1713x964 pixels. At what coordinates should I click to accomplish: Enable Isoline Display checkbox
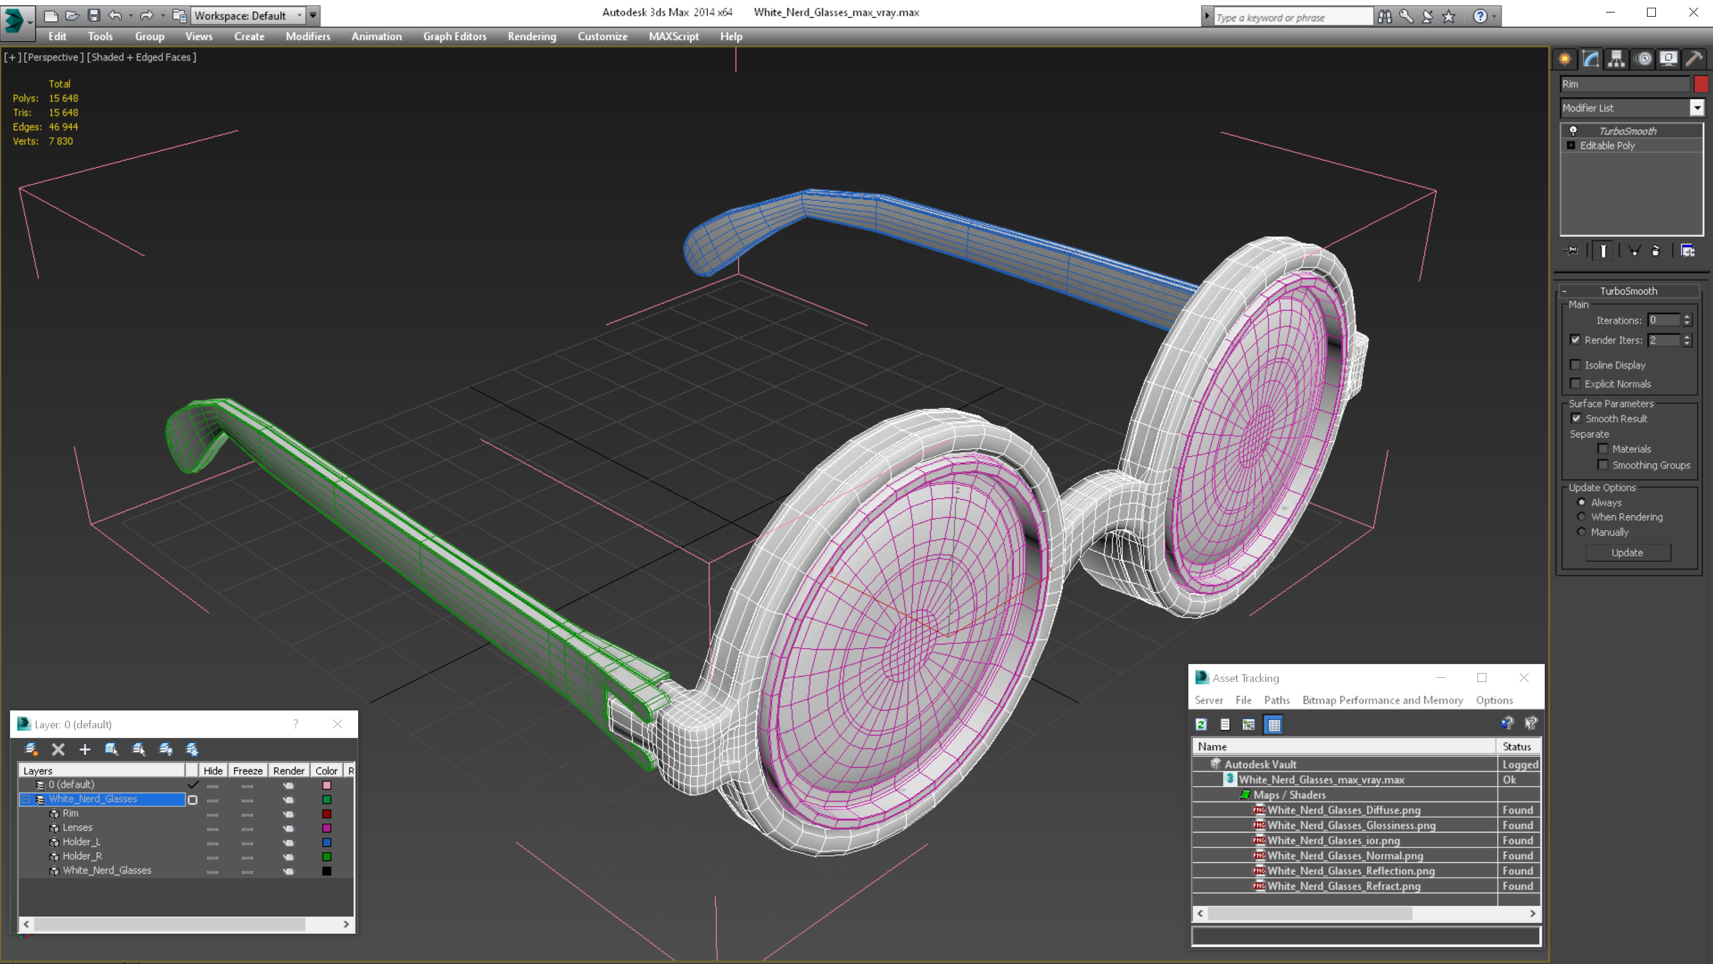pos(1576,365)
